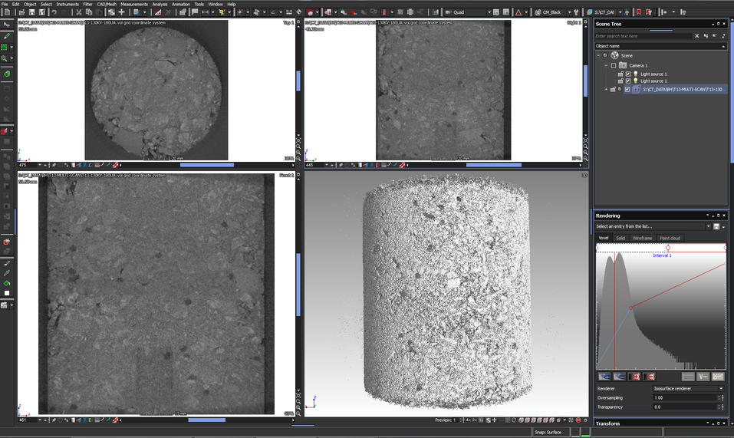The height and width of the screenshot is (438, 734).
Task: Toggle visibility checkbox of the CT_DATA volume
Action: tap(627, 90)
